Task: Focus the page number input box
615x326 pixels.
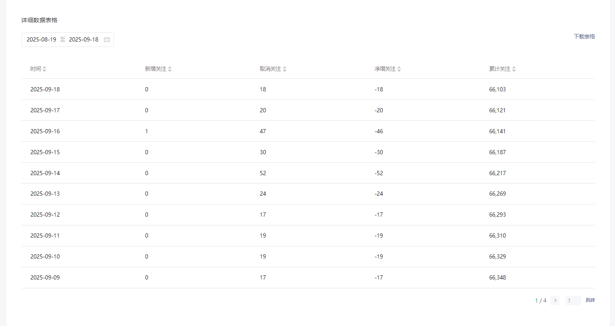Action: pos(573,300)
